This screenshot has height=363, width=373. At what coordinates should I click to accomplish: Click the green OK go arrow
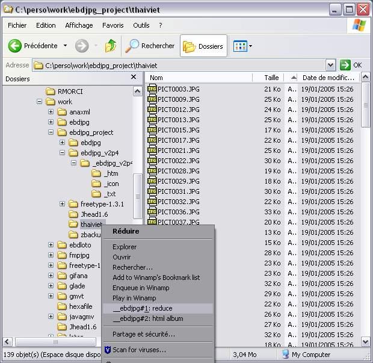(345, 65)
